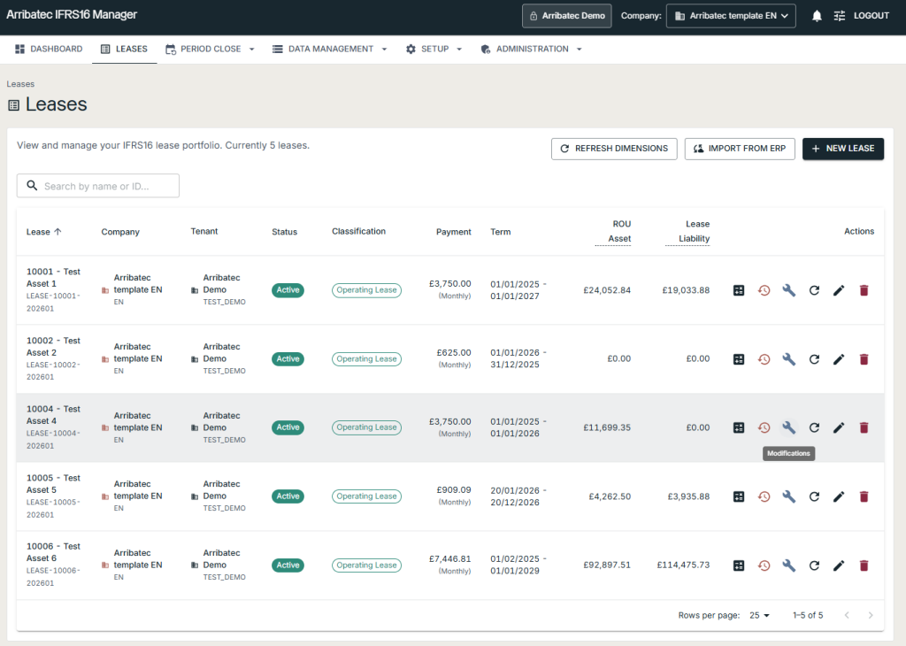The image size is (906, 646).
Task: Recalculate lease 10002 with refresh icon
Action: pos(814,358)
